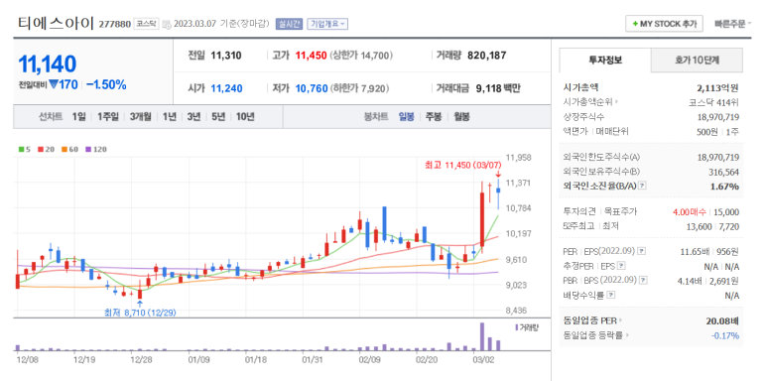Select the 3개월 line chart period
Image resolution: width=767 pixels, height=381 pixels.
(140, 117)
